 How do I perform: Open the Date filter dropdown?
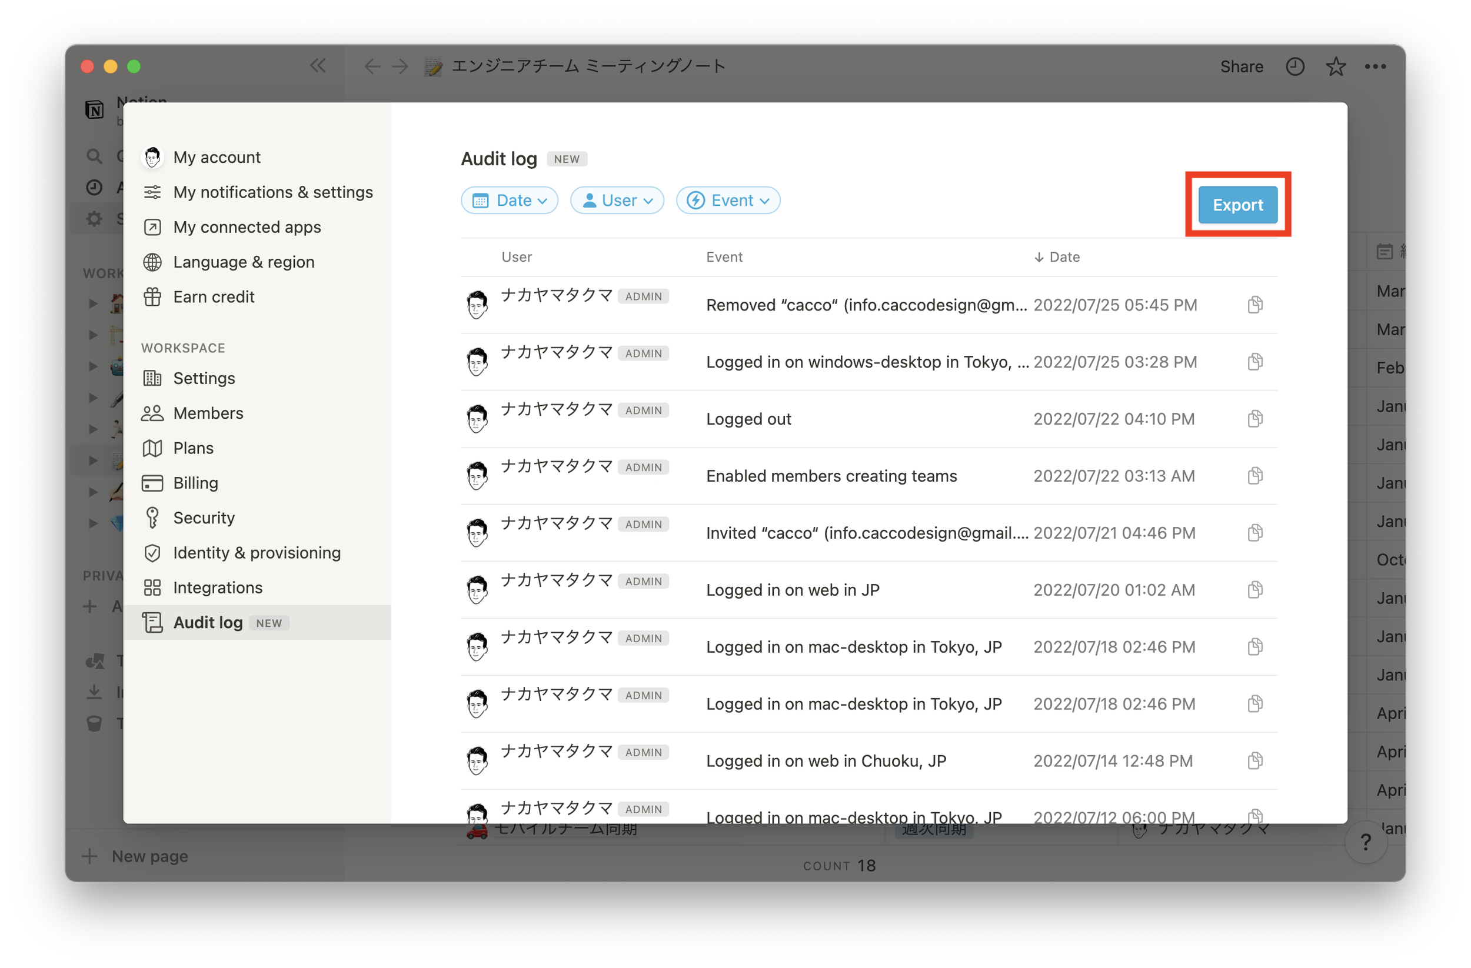click(x=510, y=200)
